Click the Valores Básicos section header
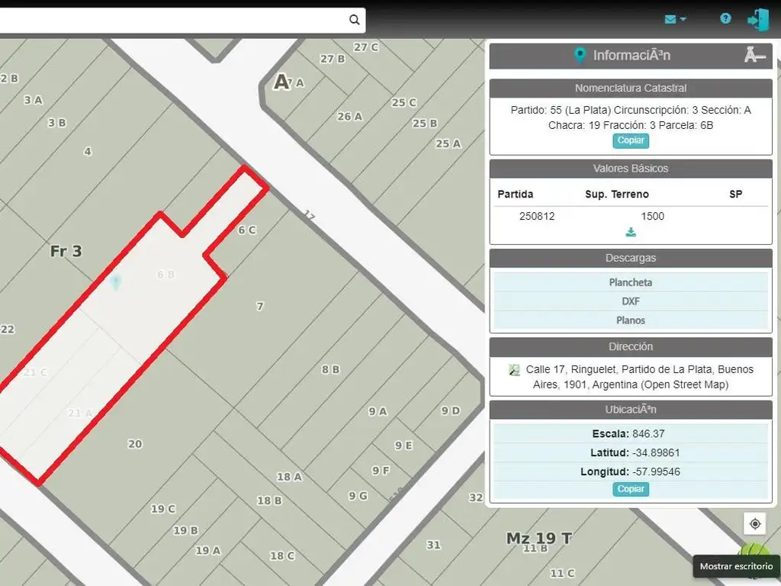Screen dimensions: 781x586 [631, 169]
